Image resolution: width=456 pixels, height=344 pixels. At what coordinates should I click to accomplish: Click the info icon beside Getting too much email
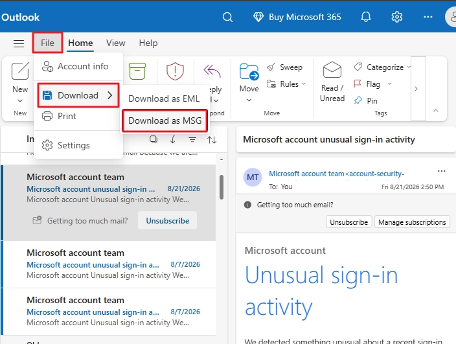247,205
